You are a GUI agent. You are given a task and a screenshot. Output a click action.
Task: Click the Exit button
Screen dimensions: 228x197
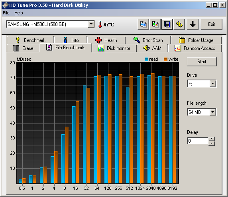click(x=212, y=24)
